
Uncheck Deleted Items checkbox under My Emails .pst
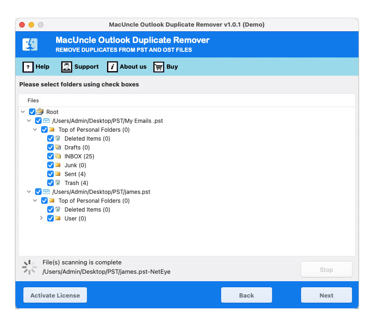(50, 138)
